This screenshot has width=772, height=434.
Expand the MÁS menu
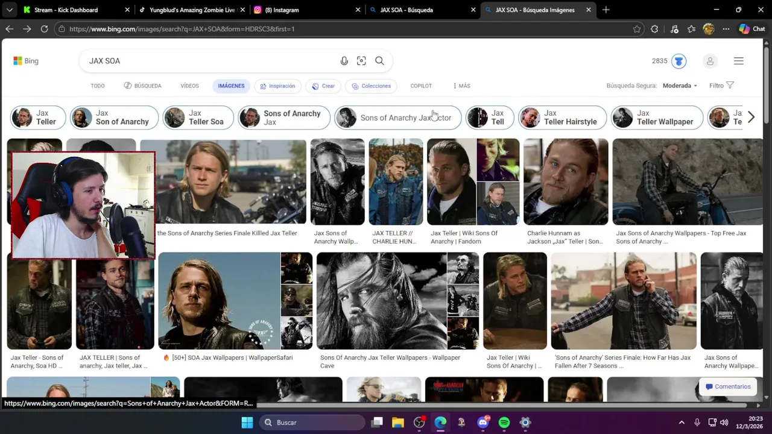(461, 86)
